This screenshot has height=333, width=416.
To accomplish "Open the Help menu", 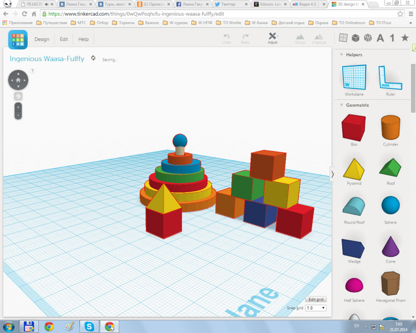I will pyautogui.click(x=83, y=39).
